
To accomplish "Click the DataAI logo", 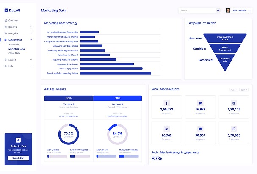I will point(12,10).
